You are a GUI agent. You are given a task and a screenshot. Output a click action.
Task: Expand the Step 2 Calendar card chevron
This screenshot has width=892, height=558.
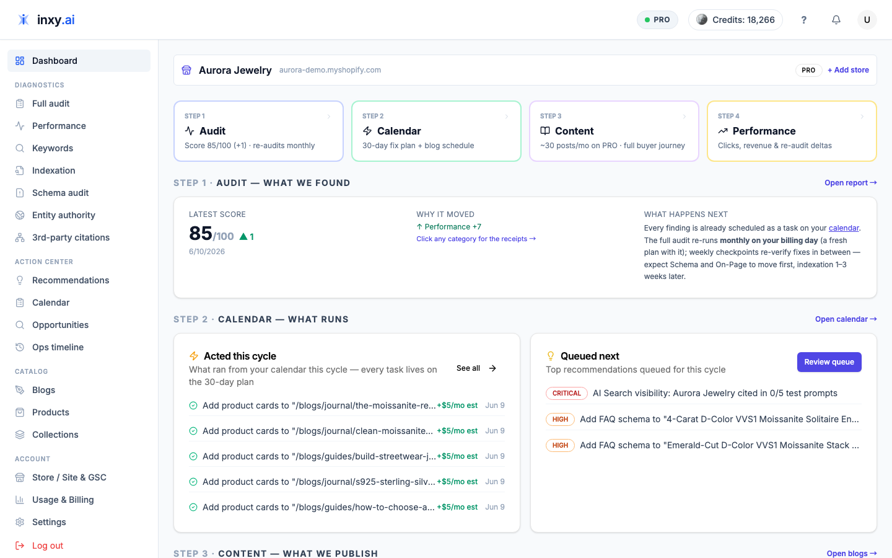point(507,117)
